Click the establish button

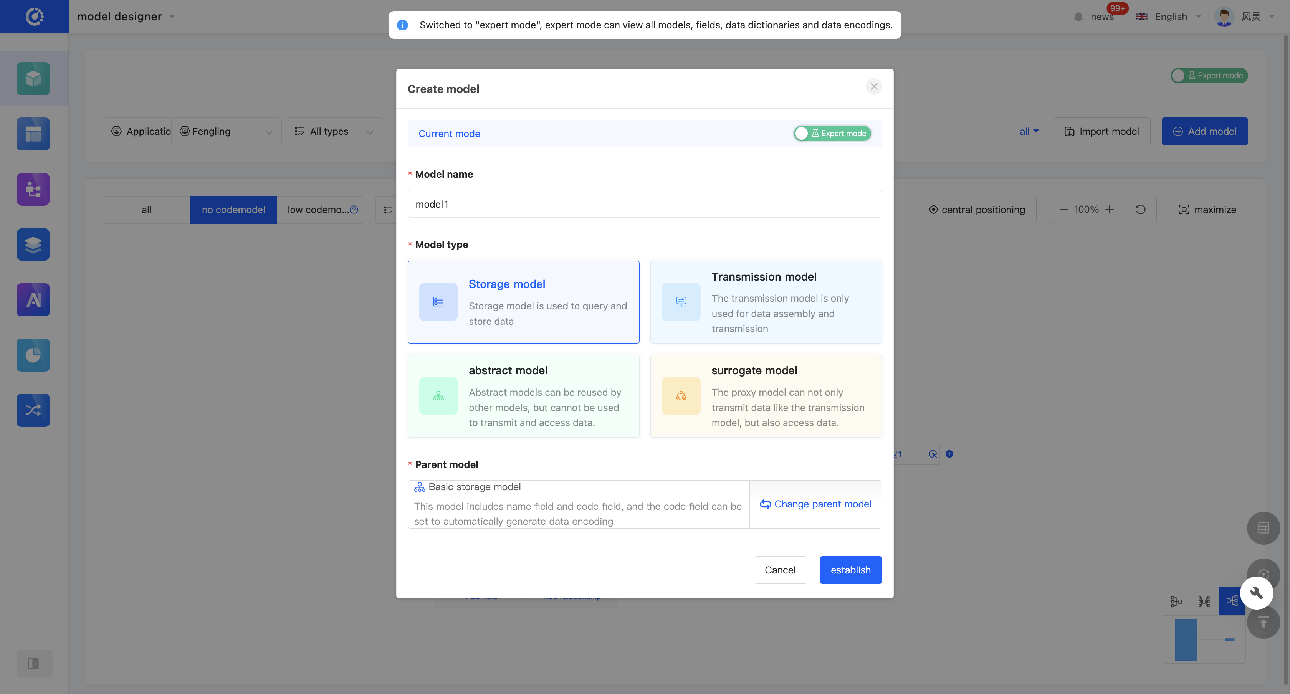click(x=850, y=570)
